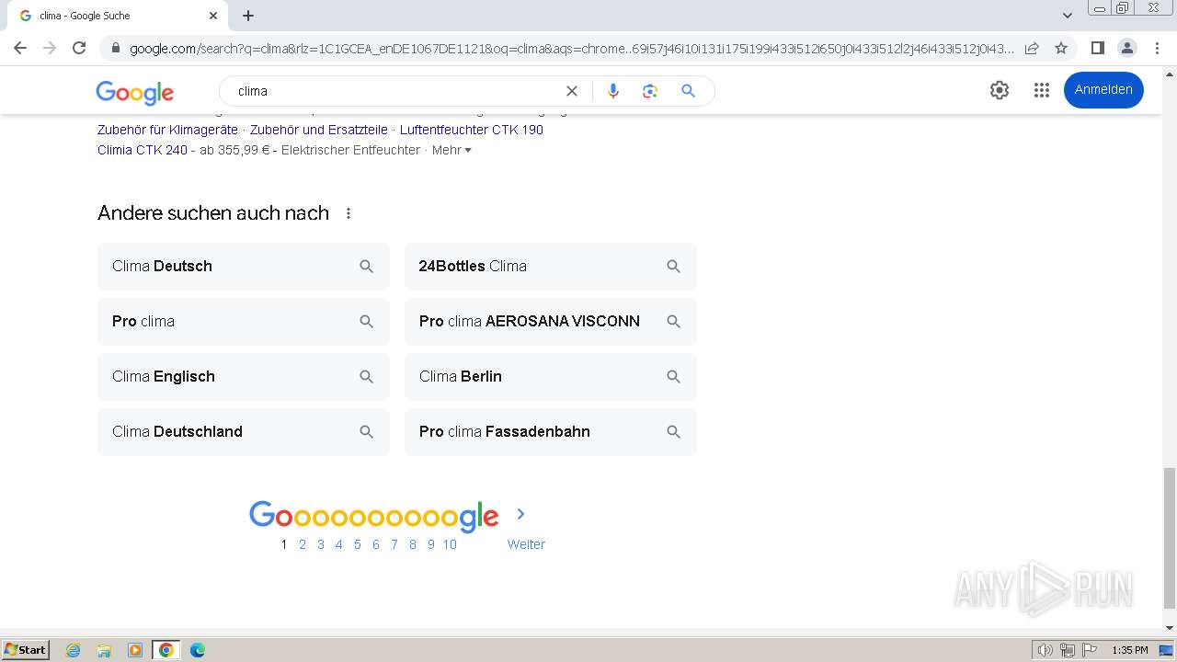Click the page scrollbar thumb
The height and width of the screenshot is (662, 1177).
(1169, 538)
